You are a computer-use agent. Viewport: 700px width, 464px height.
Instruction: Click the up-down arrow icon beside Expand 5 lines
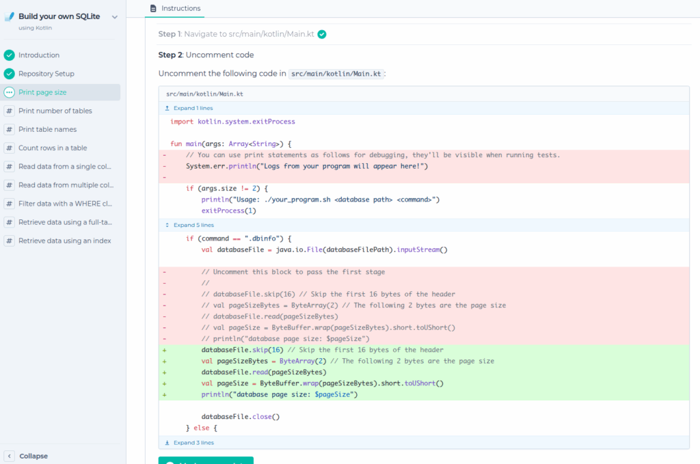(167, 226)
